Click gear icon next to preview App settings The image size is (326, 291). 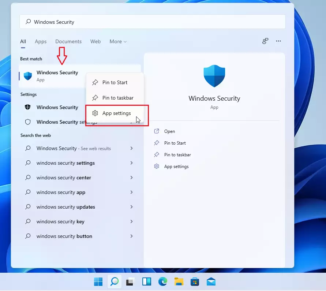(x=157, y=166)
